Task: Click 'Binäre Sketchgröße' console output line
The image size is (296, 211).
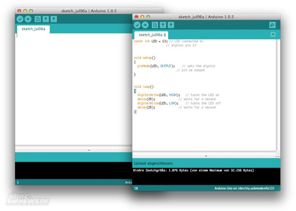Action: [x=193, y=170]
